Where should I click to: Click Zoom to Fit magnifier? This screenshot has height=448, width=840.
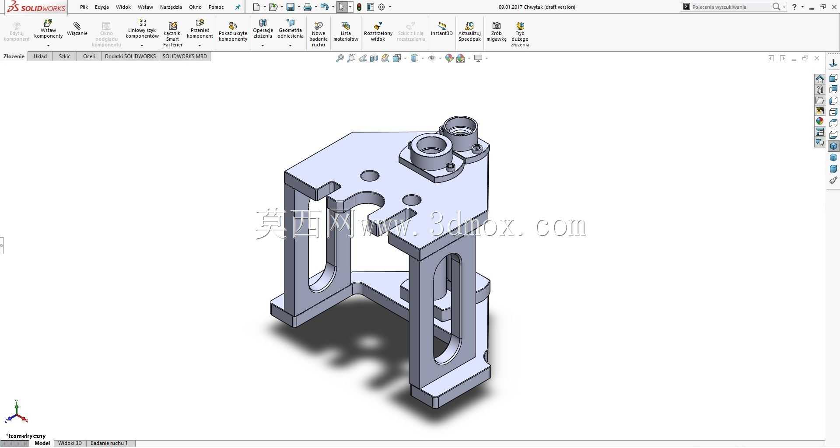339,58
